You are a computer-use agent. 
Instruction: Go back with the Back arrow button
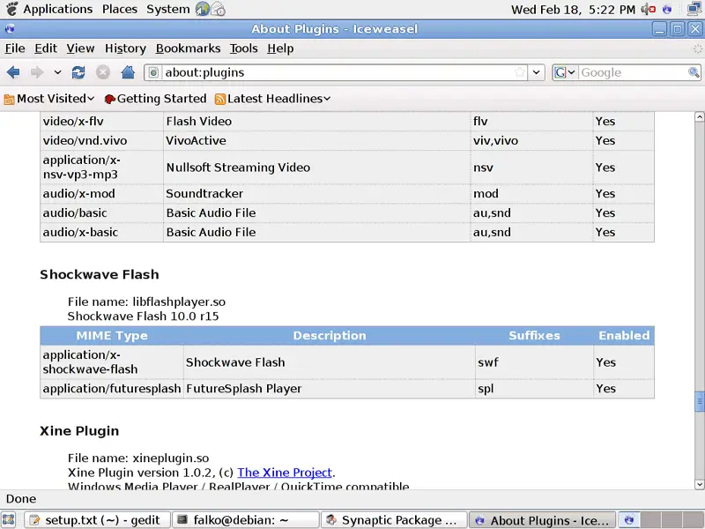coord(13,72)
